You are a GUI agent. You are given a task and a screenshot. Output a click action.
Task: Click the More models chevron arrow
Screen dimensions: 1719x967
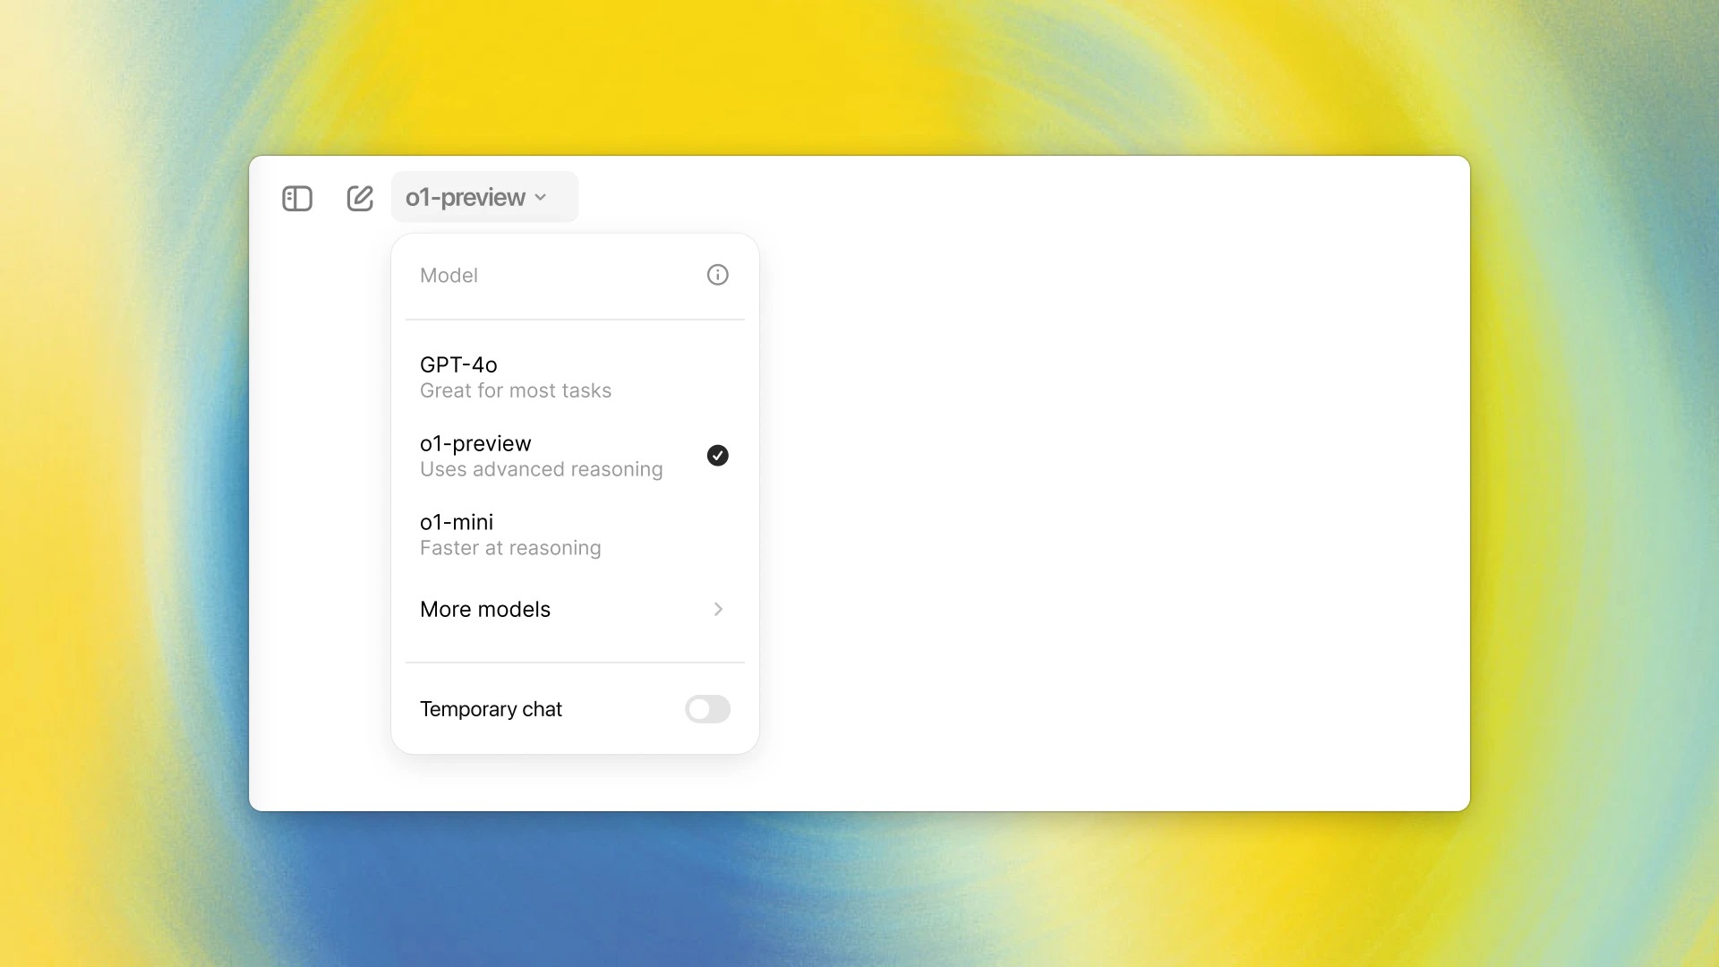[x=718, y=608]
